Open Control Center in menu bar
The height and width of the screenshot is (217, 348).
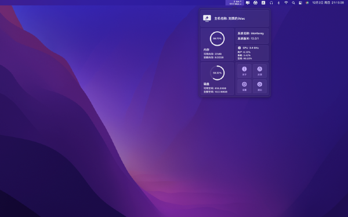point(300,3)
